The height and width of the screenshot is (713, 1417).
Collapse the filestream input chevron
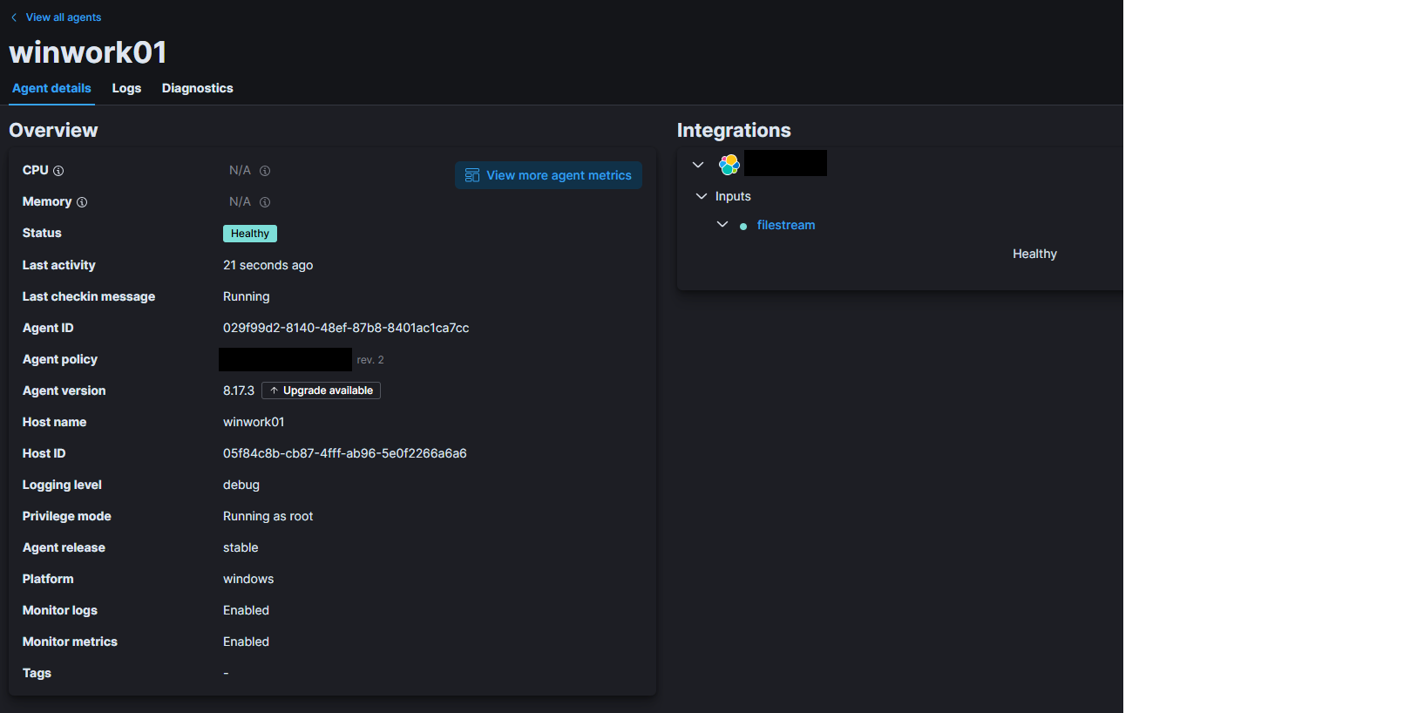(x=722, y=224)
